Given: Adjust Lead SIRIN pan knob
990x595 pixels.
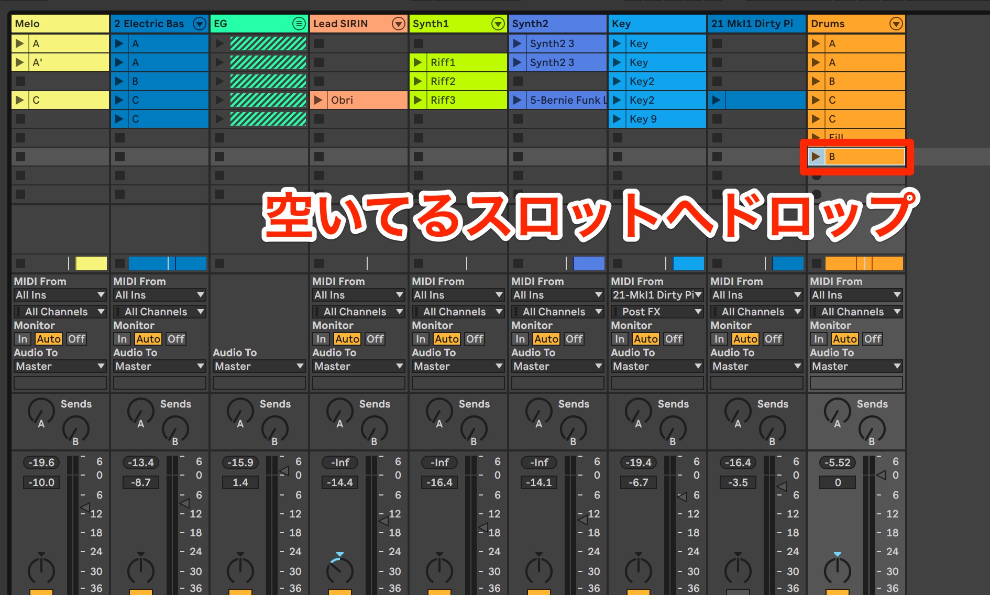Looking at the screenshot, I should 339,571.
